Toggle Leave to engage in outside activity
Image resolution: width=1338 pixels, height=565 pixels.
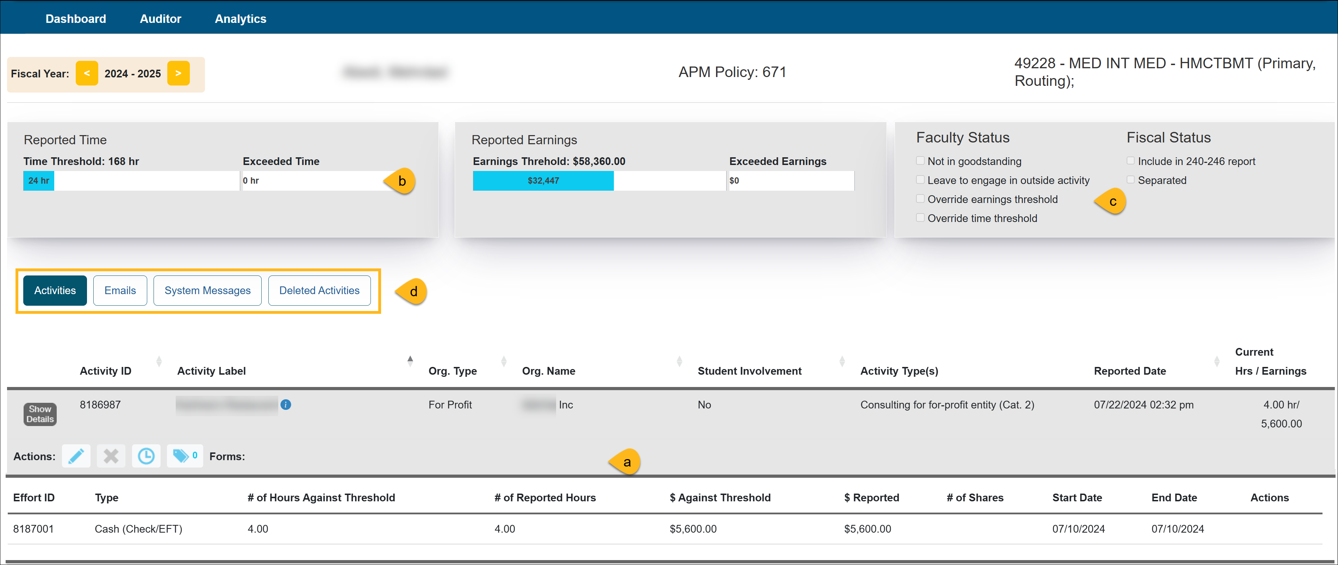[x=920, y=180]
